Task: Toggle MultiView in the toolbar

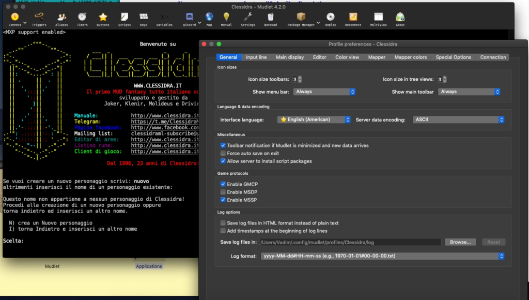Action: [378, 19]
